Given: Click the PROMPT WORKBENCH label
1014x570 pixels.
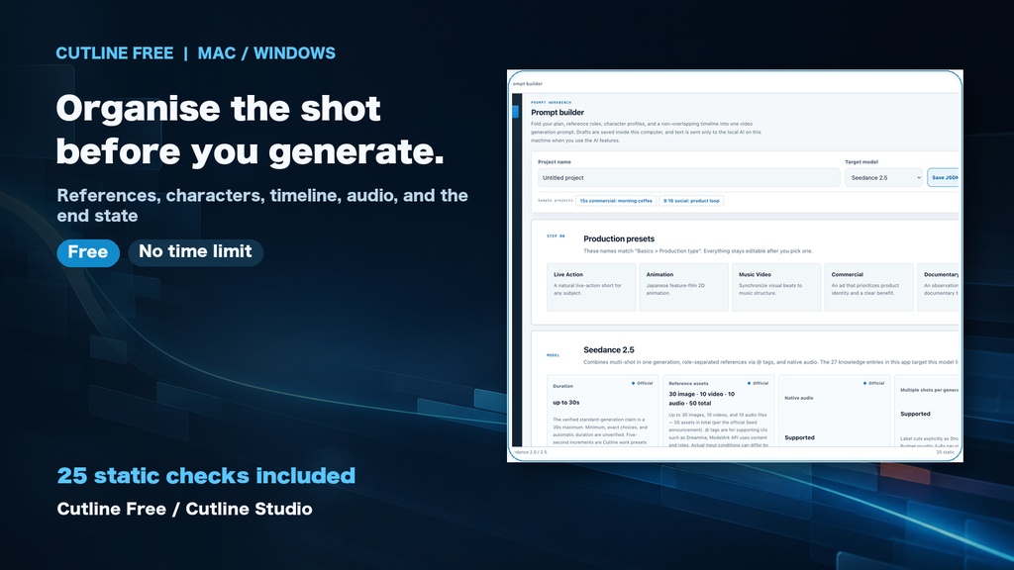Looking at the screenshot, I should tap(551, 102).
